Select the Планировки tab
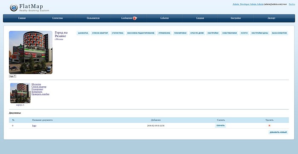This screenshot has width=298, height=154. point(180,33)
